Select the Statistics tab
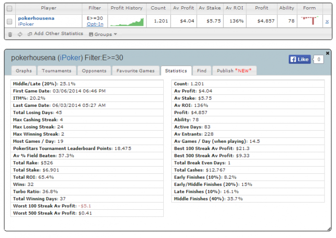 click(176, 70)
